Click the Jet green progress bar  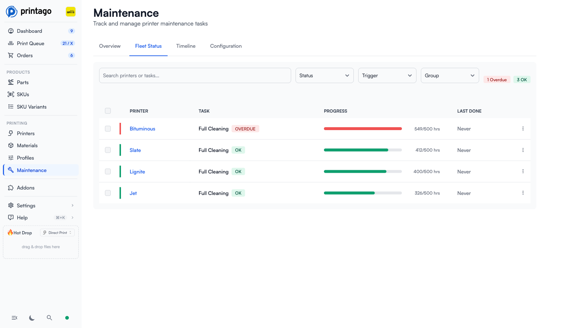(363, 193)
